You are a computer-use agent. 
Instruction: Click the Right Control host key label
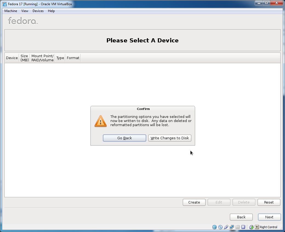268,227
